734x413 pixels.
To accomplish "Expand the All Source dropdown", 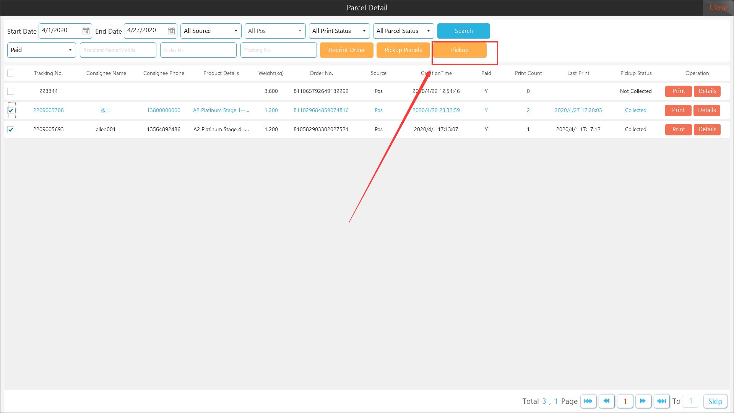I will (211, 31).
